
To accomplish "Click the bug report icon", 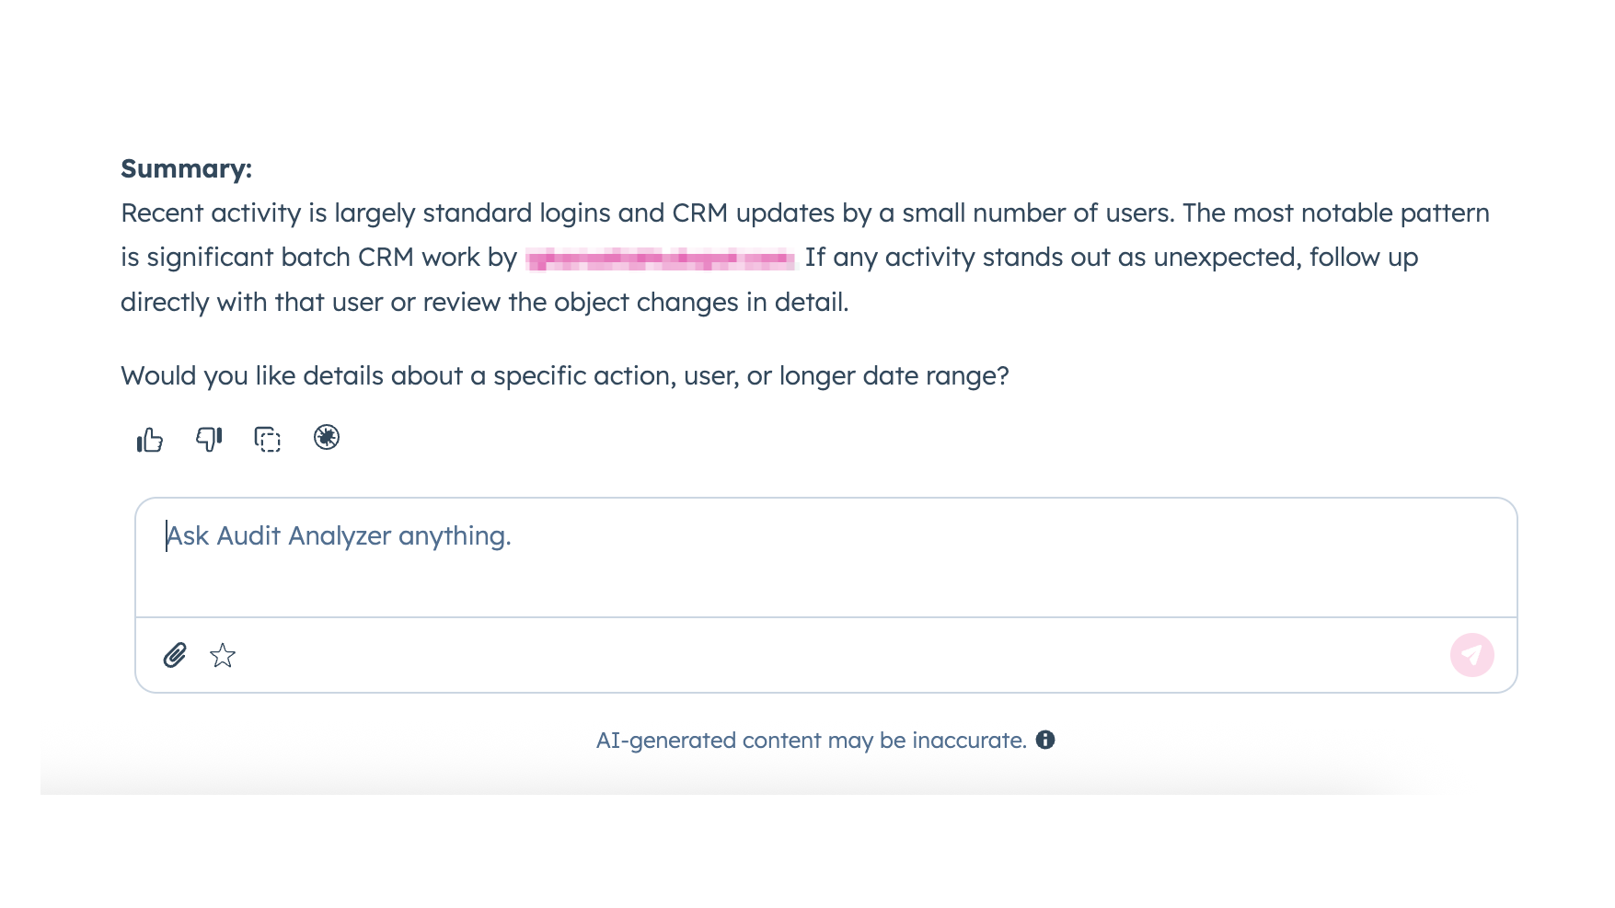I will 327,438.
